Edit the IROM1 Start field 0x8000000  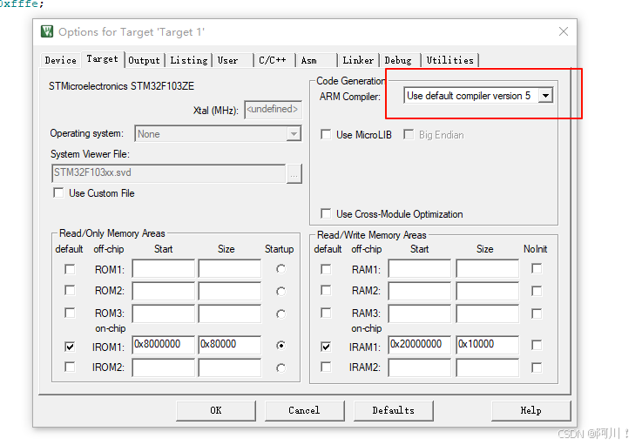164,345
